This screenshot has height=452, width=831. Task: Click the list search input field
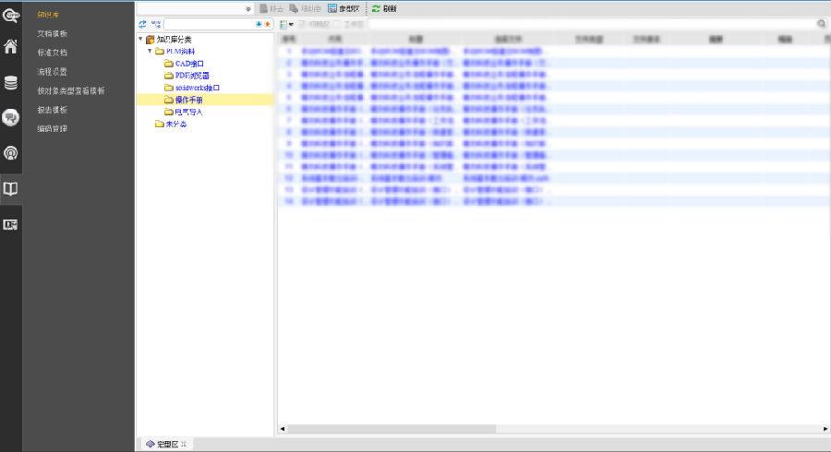(x=592, y=23)
